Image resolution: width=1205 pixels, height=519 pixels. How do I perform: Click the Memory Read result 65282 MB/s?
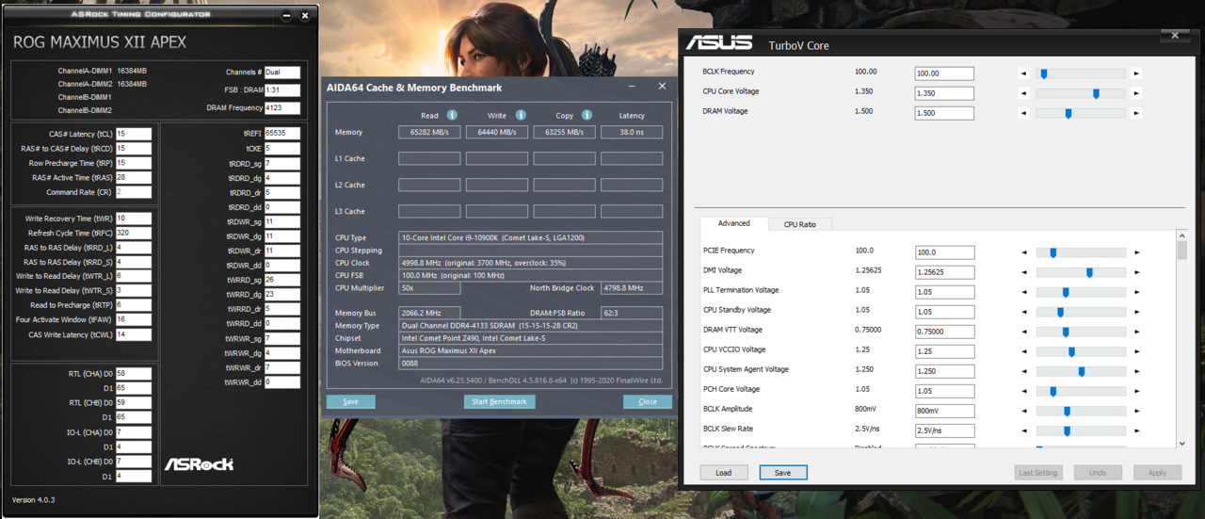pos(429,132)
